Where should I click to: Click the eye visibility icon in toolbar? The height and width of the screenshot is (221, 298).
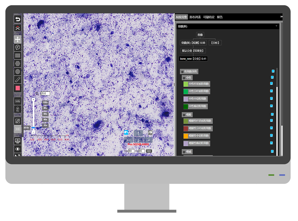point(18,149)
